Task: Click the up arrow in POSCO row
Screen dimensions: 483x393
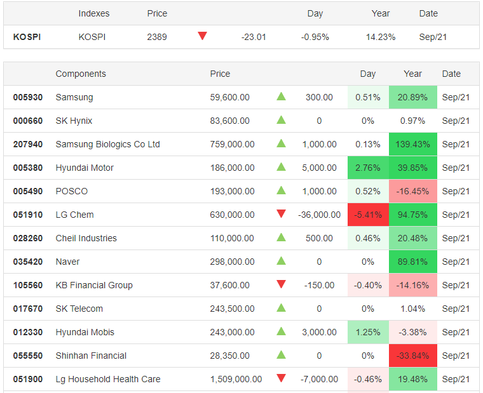Action: [282, 190]
